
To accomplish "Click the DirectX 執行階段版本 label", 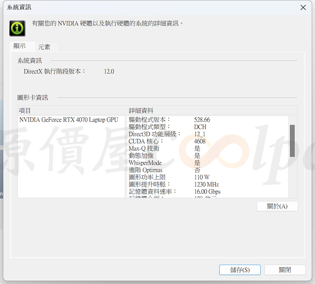I will 54,71.
